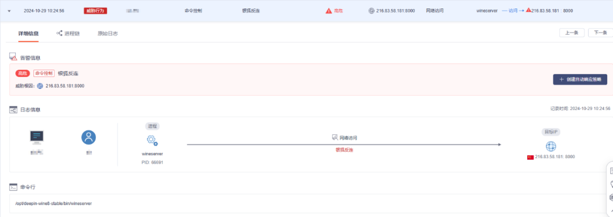
Task: Open the 进程链 tab
Action: point(68,33)
